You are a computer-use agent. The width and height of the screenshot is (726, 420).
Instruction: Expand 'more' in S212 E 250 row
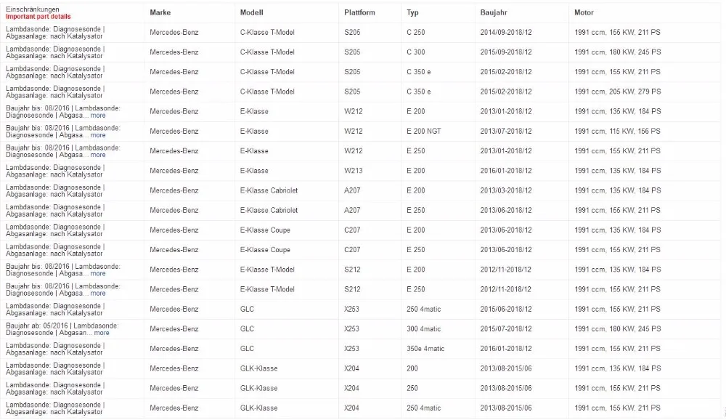tap(98, 294)
